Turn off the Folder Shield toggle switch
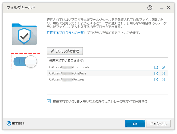 (x=25, y=61)
